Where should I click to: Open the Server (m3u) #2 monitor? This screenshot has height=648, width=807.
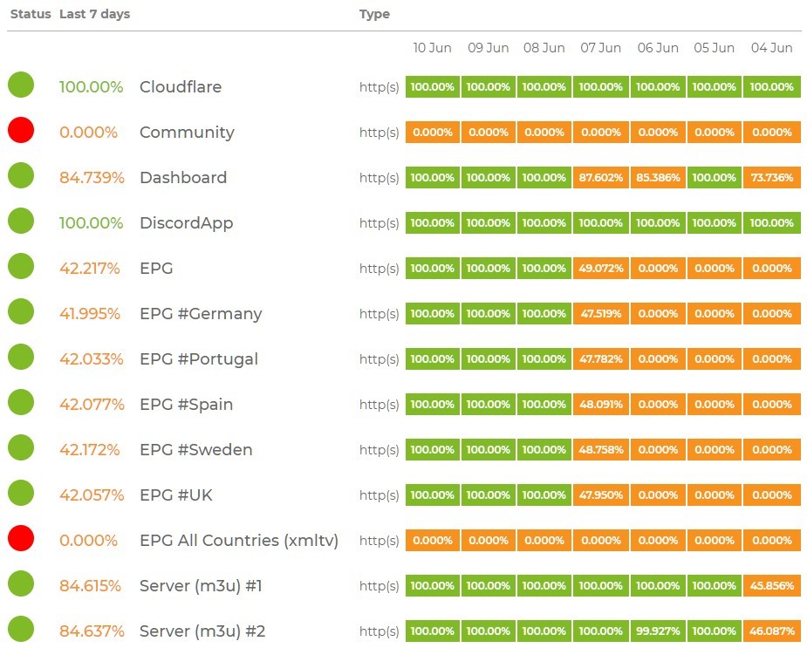202,631
